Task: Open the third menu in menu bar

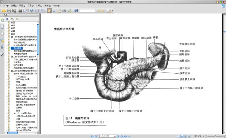Action: coord(22,6)
